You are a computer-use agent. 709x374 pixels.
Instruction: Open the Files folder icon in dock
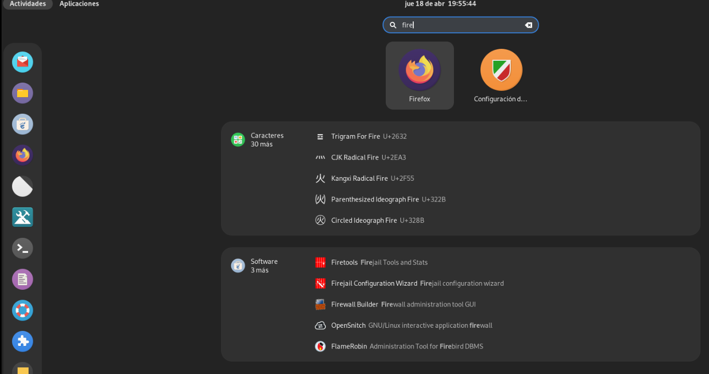22,94
